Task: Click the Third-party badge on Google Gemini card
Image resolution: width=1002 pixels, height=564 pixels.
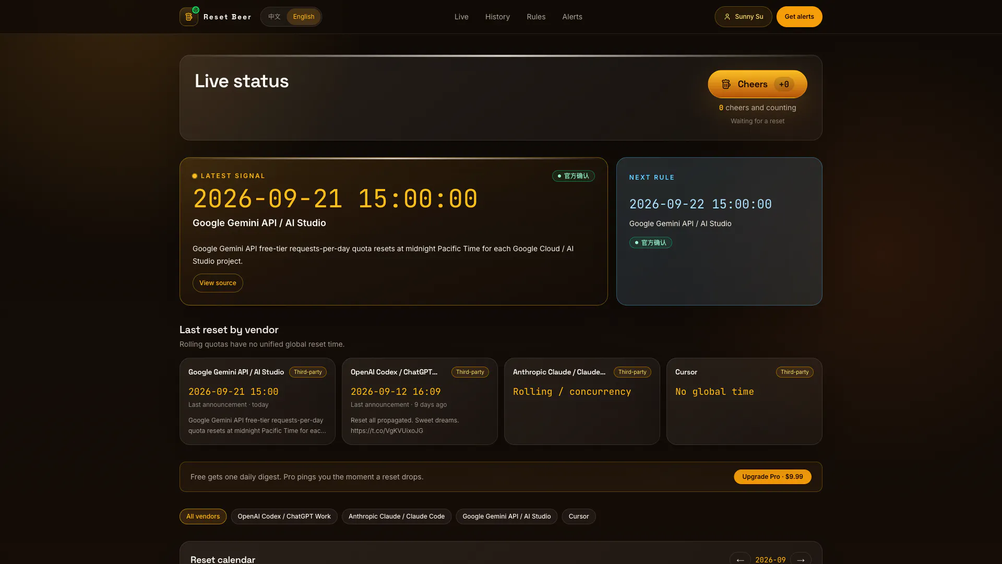Action: 307,372
